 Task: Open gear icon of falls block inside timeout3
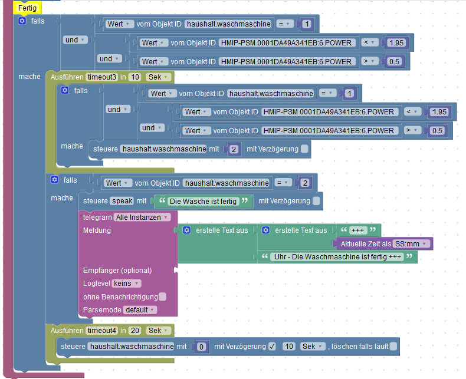coord(65,90)
